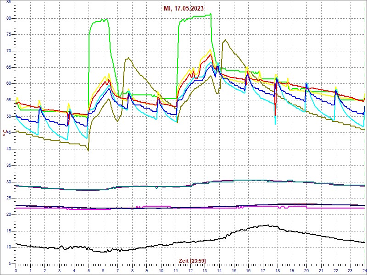The image size is (367, 275).
Task: Click hour 7 on the time axis
Action: (x=117, y=270)
